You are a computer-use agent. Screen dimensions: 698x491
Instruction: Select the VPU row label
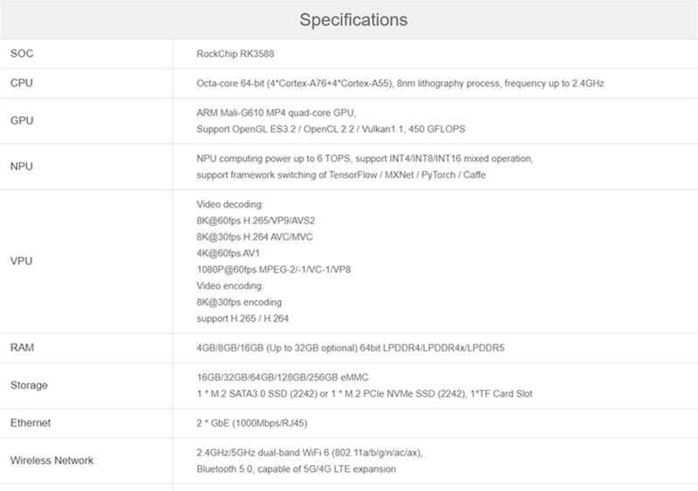[21, 261]
